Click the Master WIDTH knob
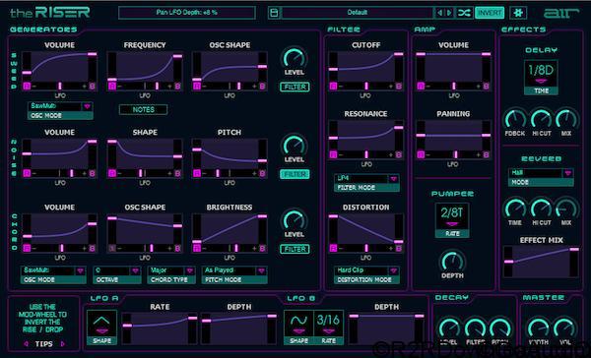This screenshot has height=358, width=591. point(538,328)
